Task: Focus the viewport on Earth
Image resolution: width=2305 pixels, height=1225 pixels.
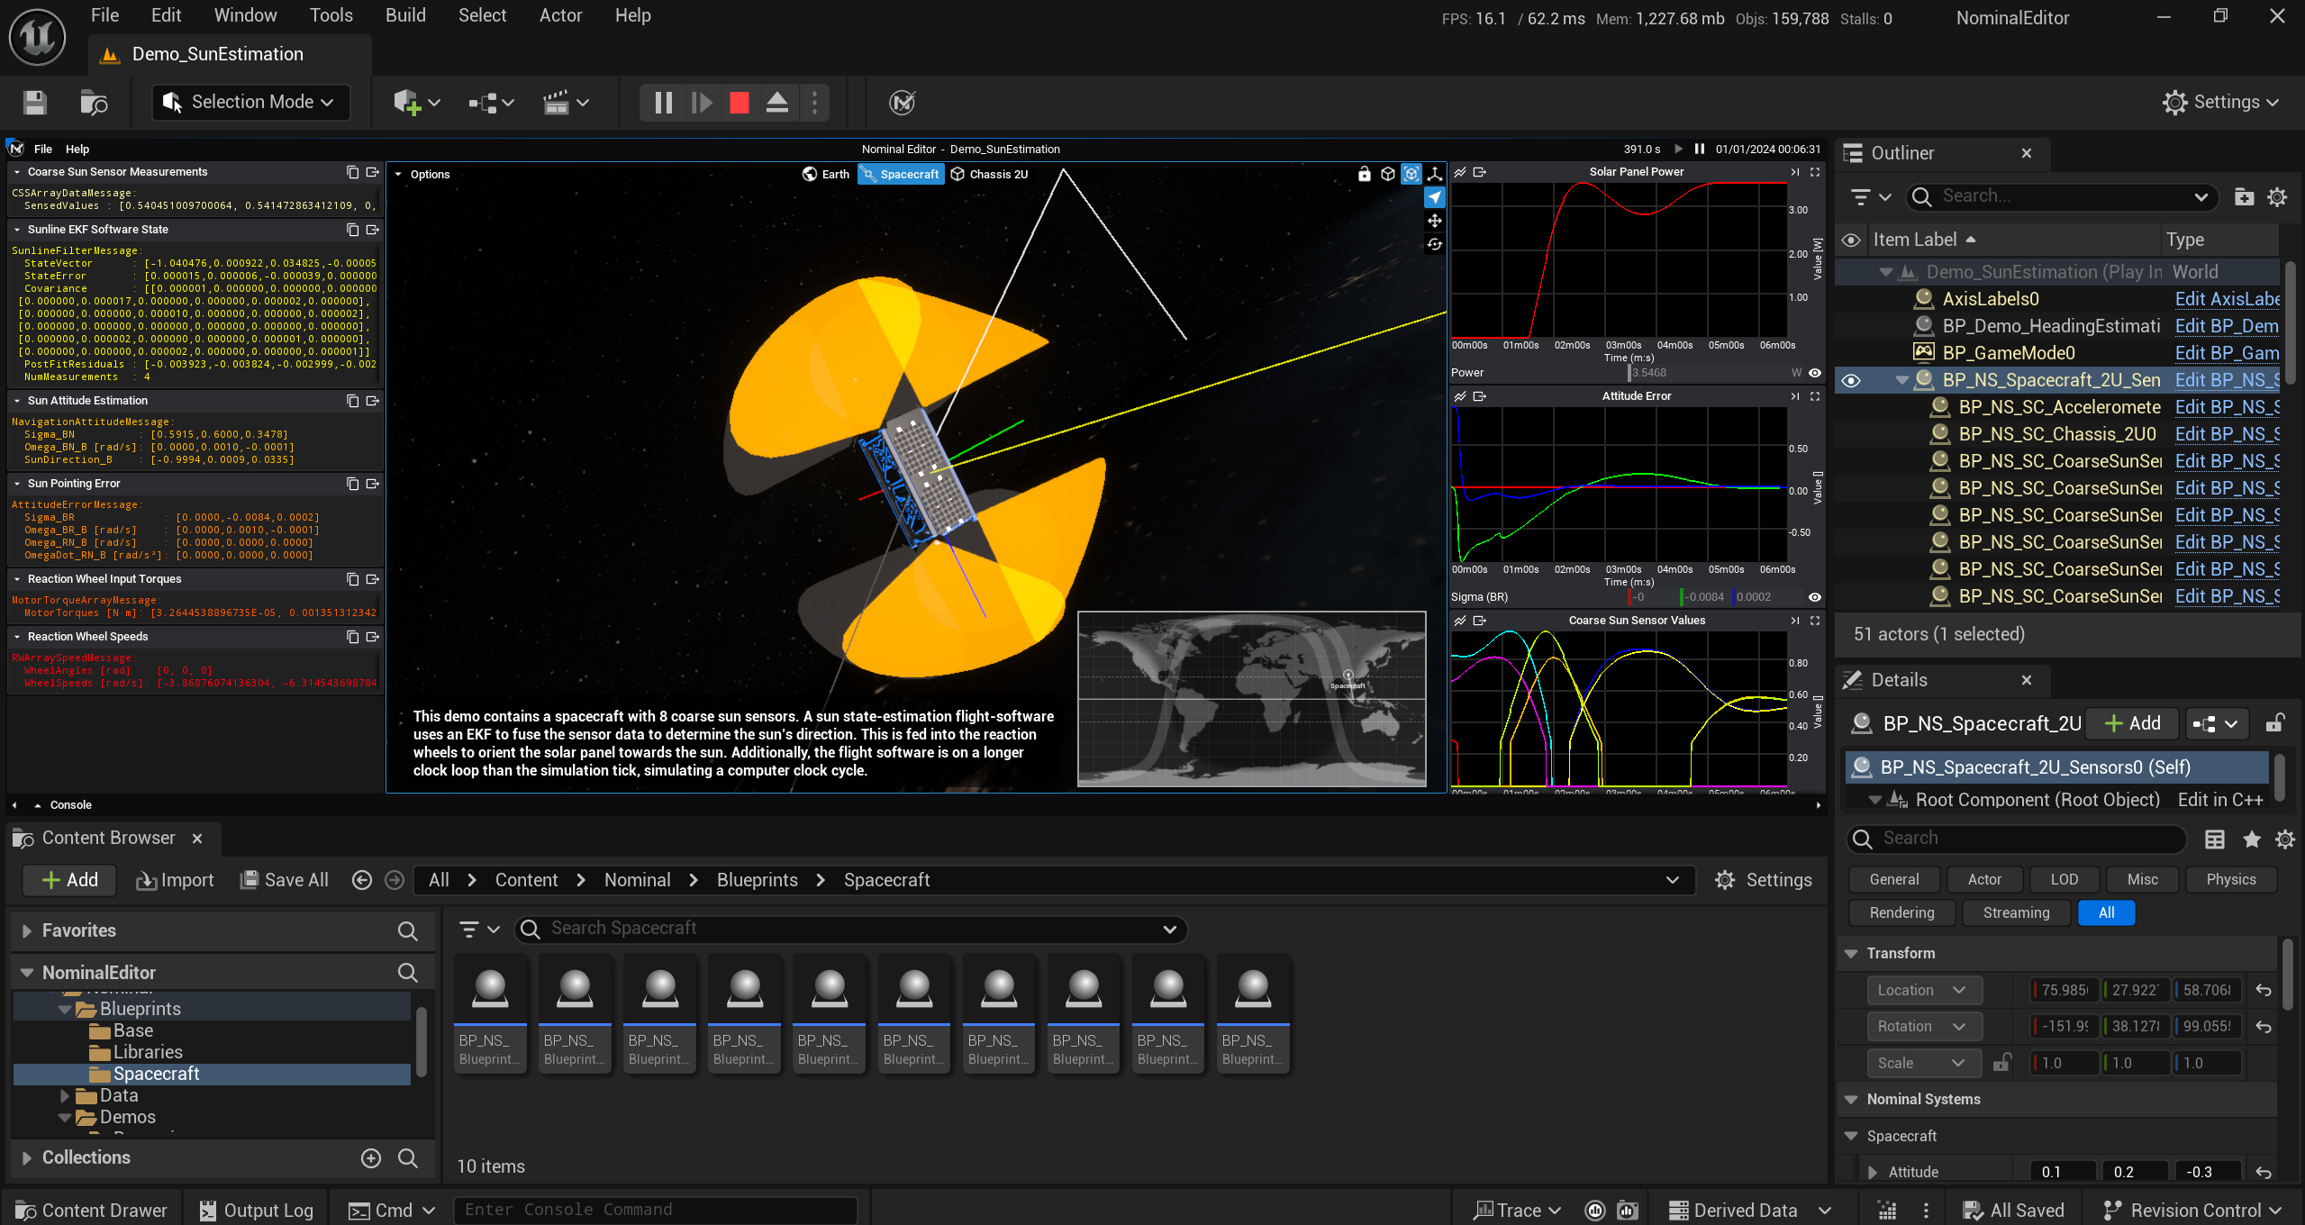Action: pos(826,175)
